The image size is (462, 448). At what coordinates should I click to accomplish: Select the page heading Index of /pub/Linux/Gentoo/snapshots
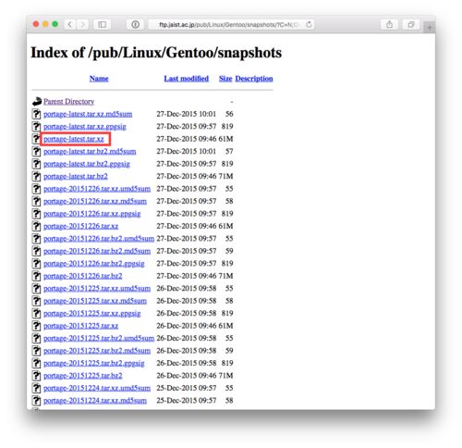pos(156,53)
